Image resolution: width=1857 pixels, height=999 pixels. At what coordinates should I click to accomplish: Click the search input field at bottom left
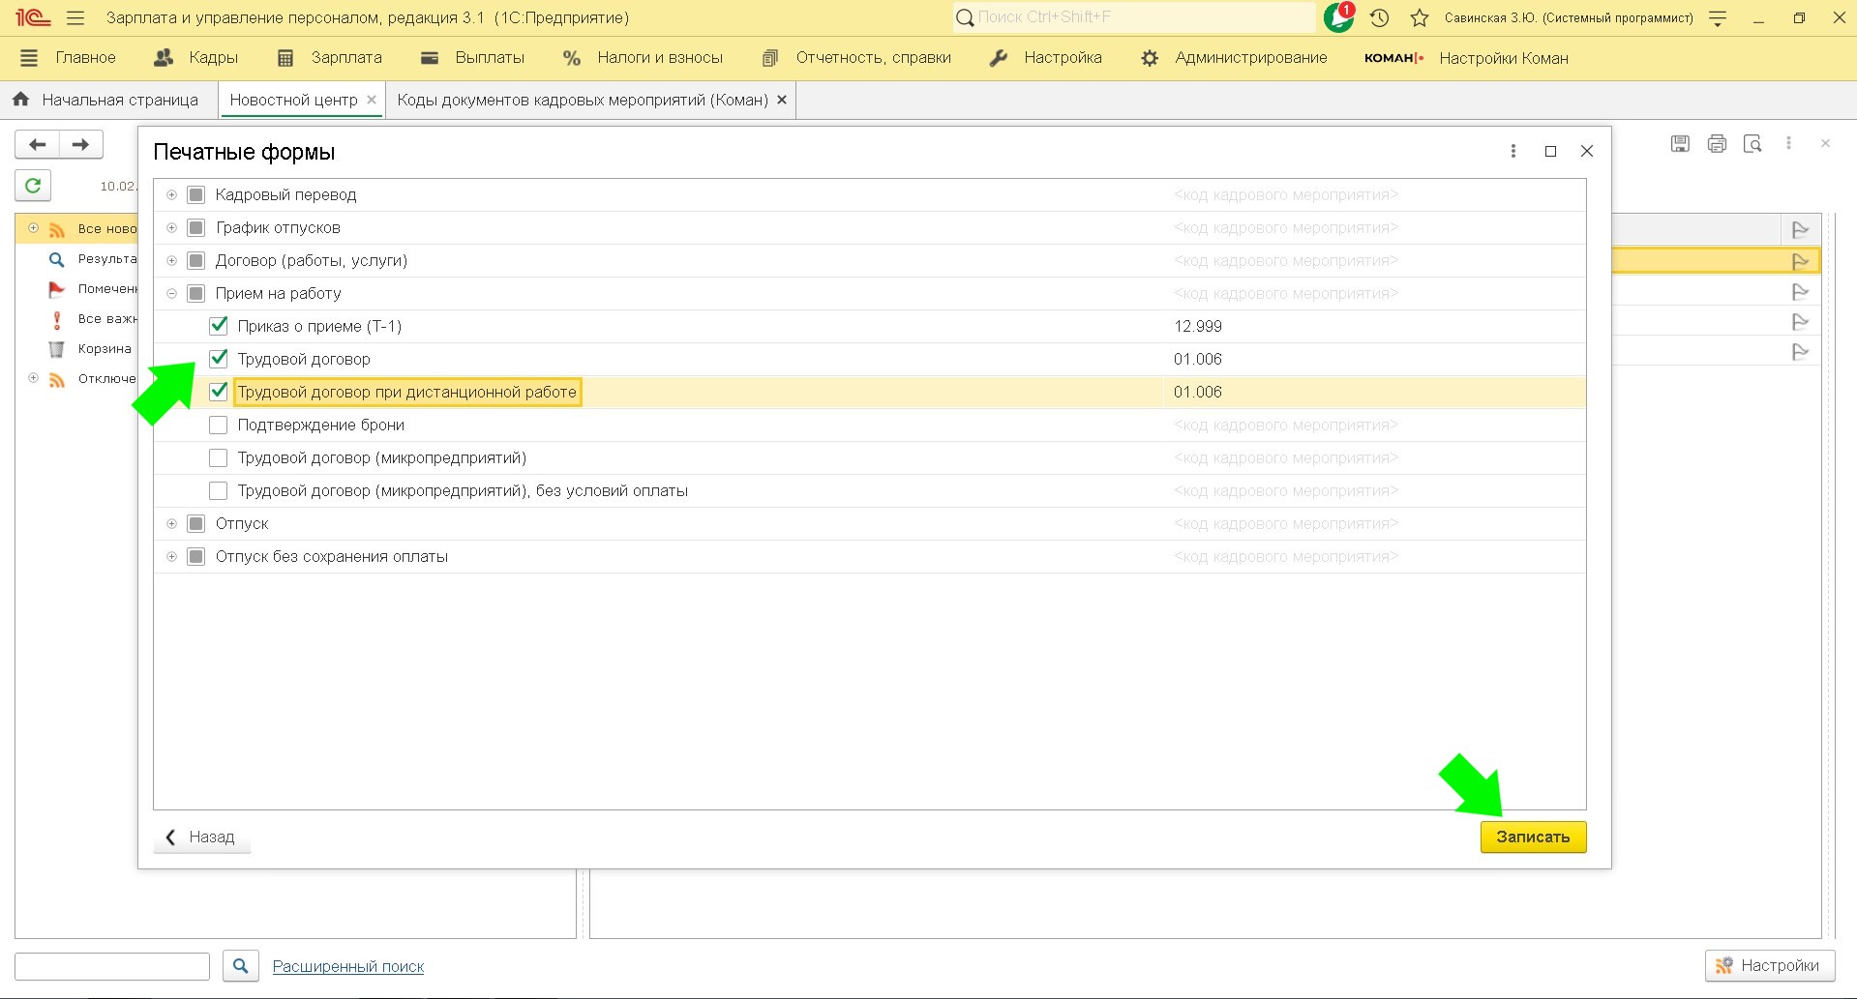click(112, 966)
